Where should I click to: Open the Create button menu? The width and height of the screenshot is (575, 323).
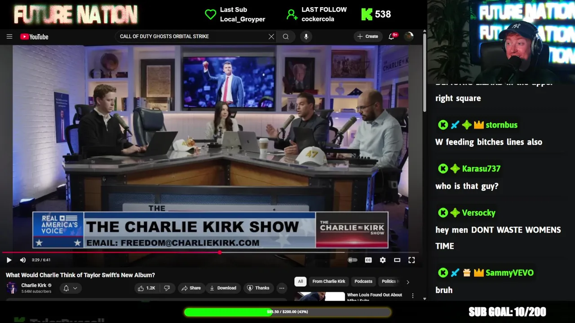368,36
